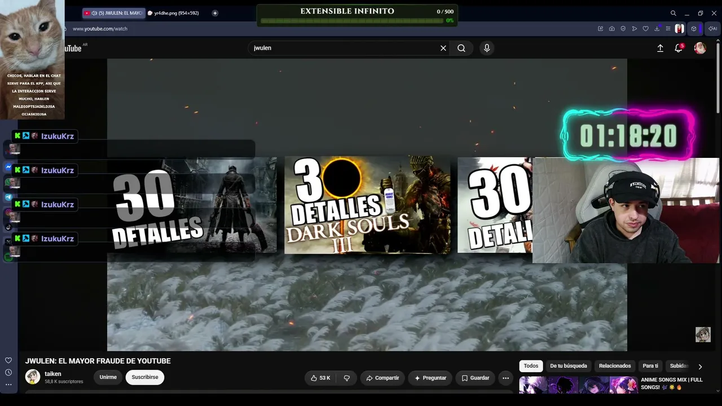Open sidebar three-dots more menu

click(x=8, y=385)
